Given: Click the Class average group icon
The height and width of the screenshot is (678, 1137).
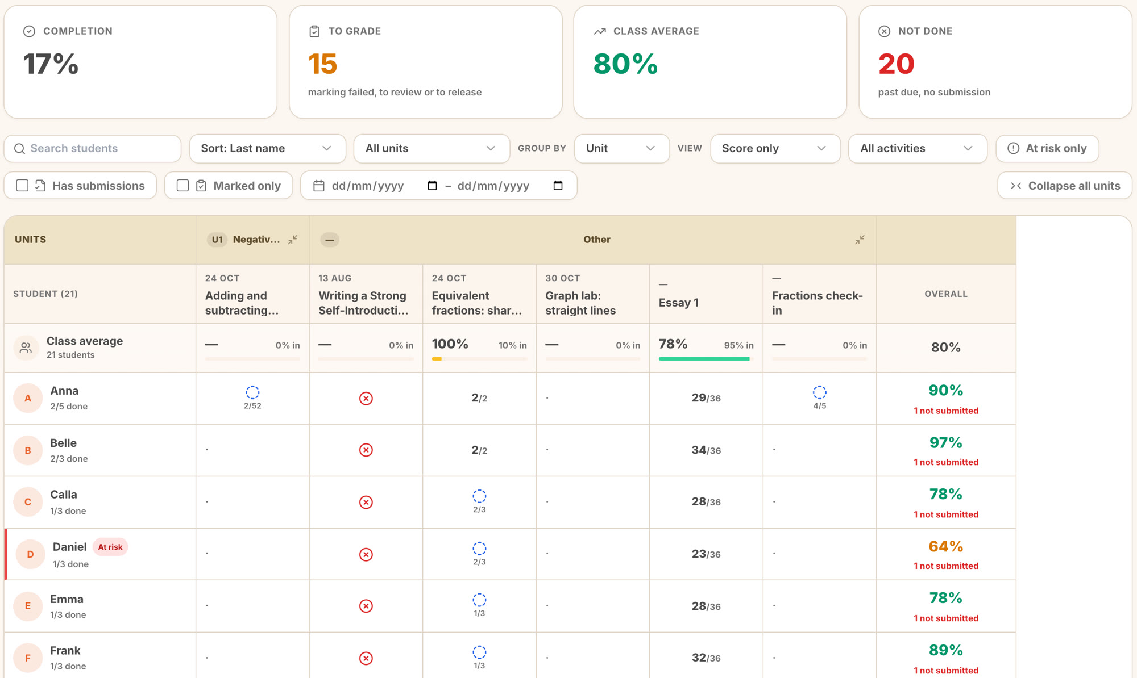Looking at the screenshot, I should coord(26,348).
